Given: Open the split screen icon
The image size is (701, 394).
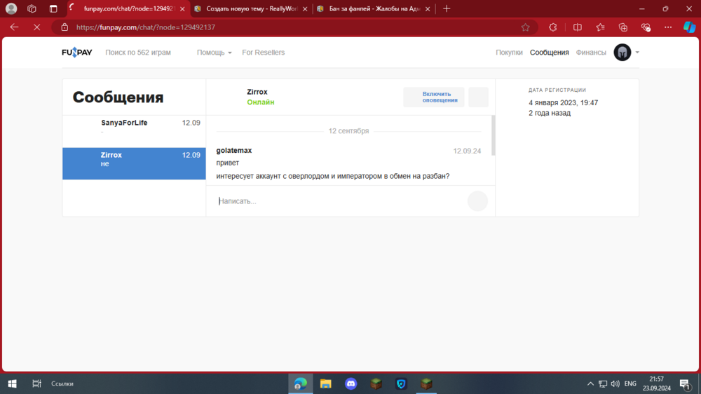Looking at the screenshot, I should [x=578, y=27].
